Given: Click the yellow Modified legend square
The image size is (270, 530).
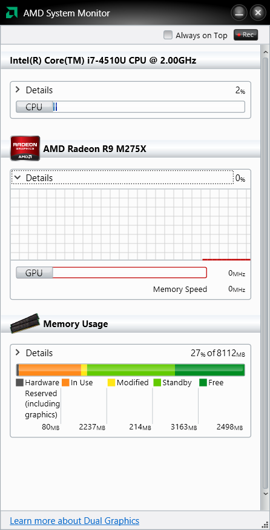Looking at the screenshot, I should 111,383.
